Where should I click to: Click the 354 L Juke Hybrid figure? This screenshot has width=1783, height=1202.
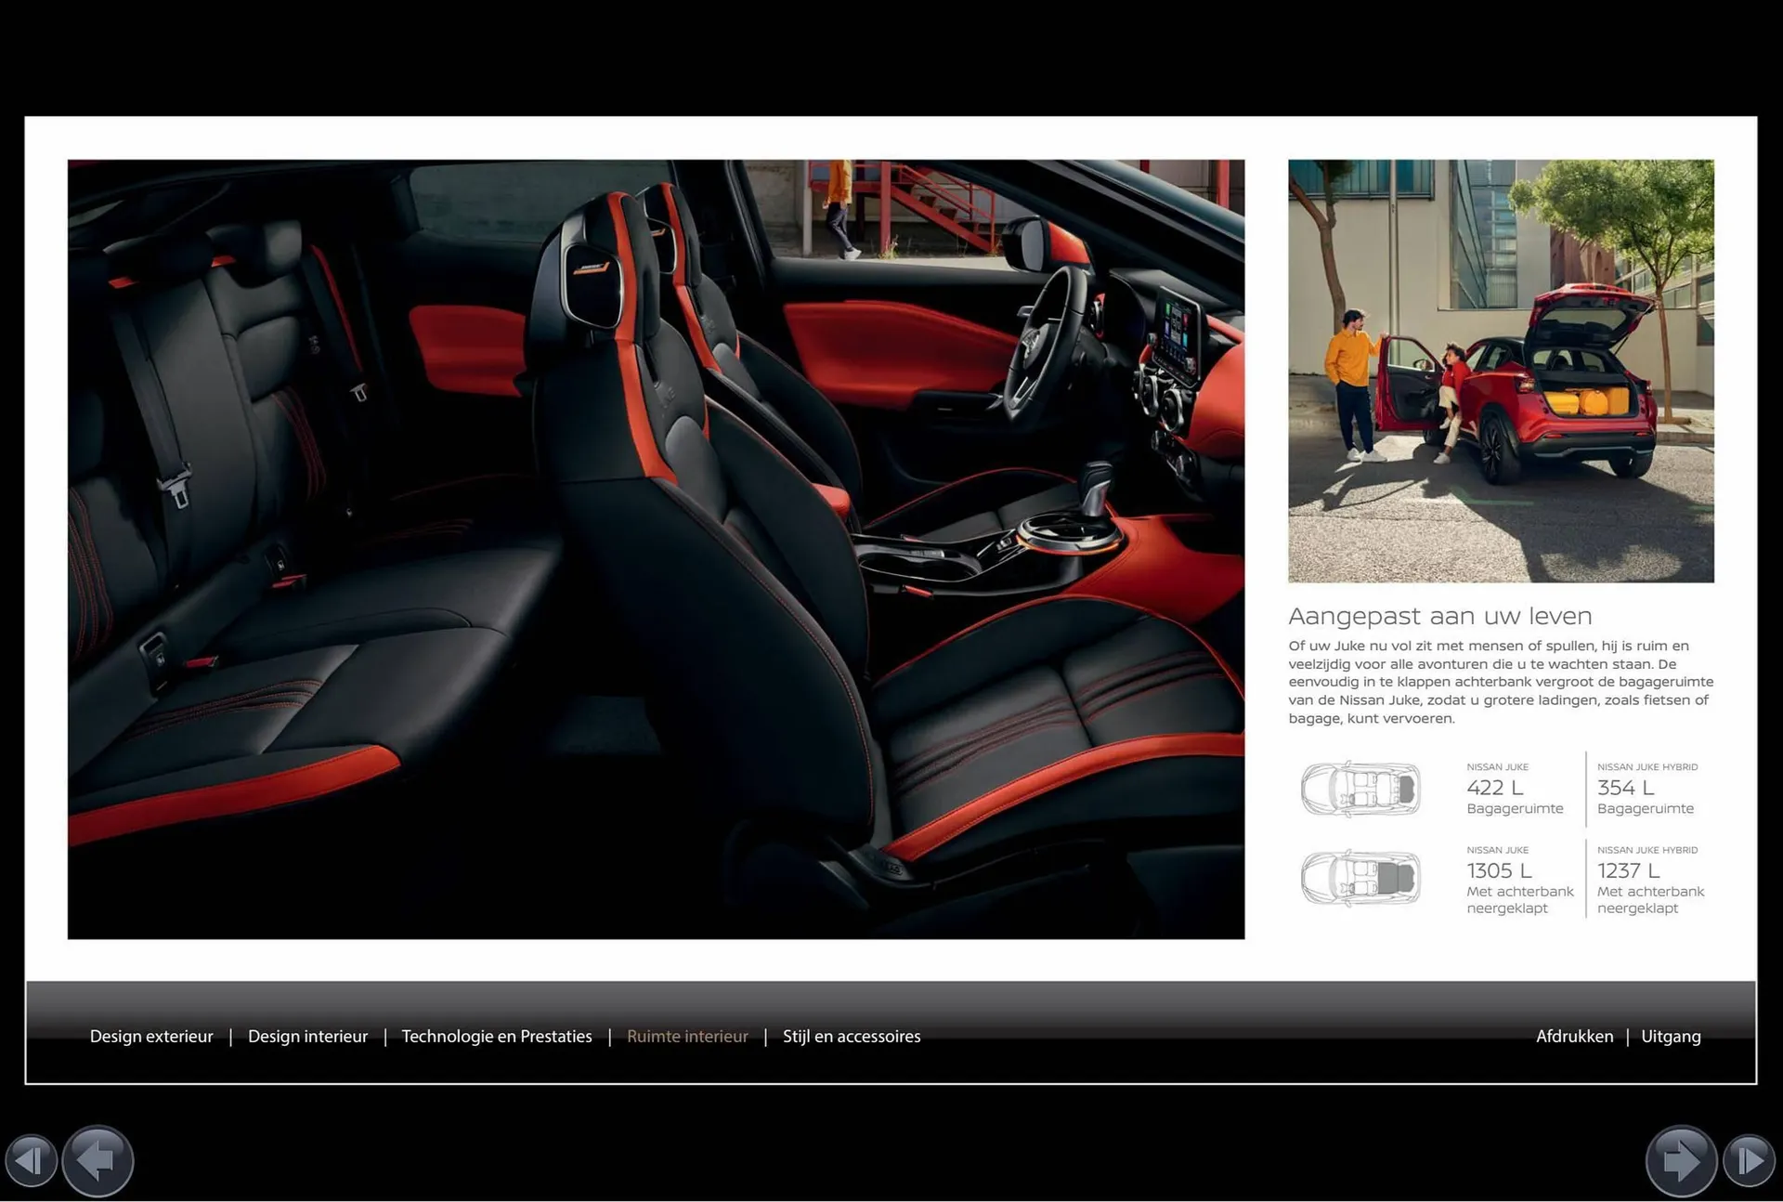[x=1625, y=788]
